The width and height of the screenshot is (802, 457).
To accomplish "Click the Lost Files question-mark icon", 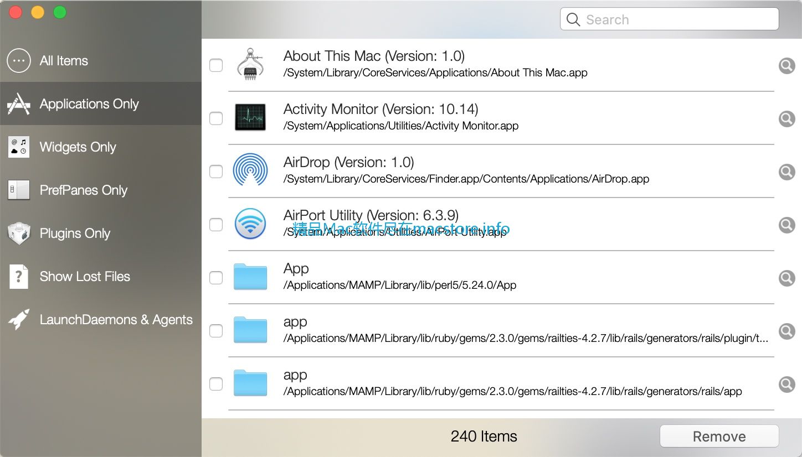I will tap(19, 277).
